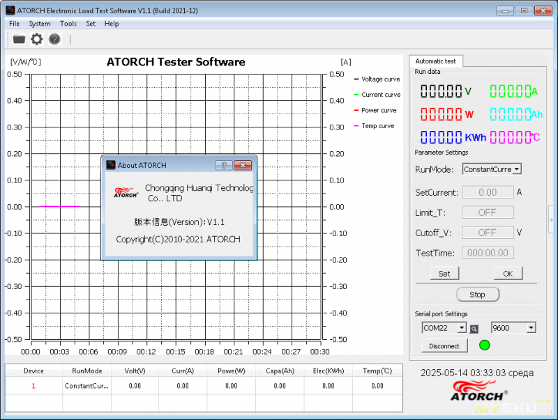Close the About ATORCH dialog

pyautogui.click(x=243, y=165)
